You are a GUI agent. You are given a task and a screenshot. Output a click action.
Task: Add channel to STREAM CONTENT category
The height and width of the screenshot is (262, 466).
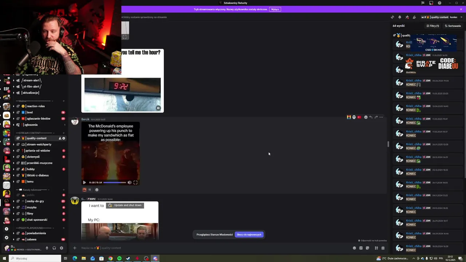(x=64, y=133)
